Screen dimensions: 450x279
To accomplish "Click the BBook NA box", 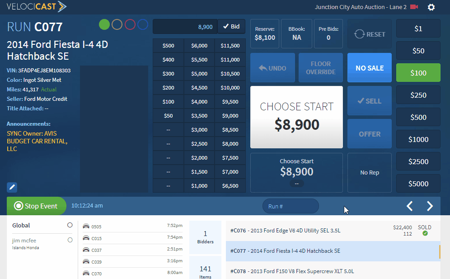I will (296, 33).
